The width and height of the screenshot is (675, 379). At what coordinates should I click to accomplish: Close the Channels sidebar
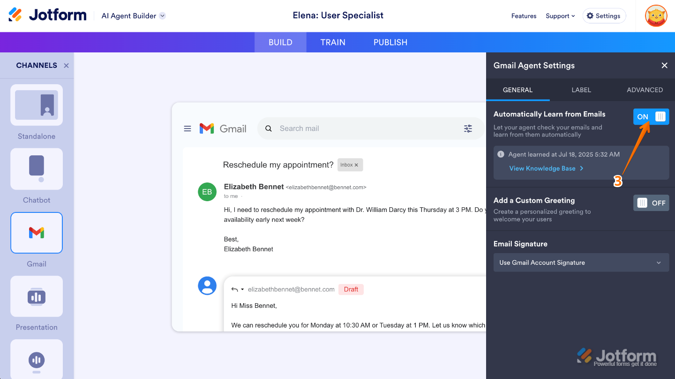[x=66, y=66]
